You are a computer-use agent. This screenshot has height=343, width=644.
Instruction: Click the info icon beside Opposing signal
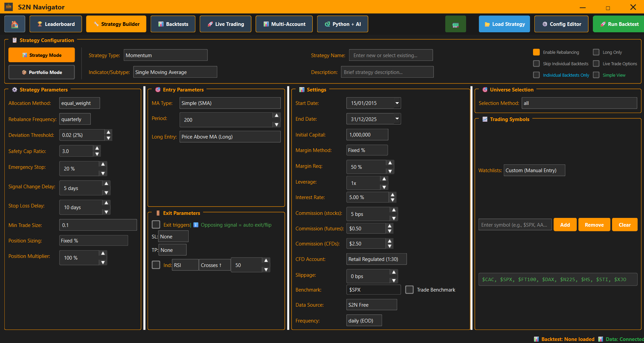click(x=196, y=225)
